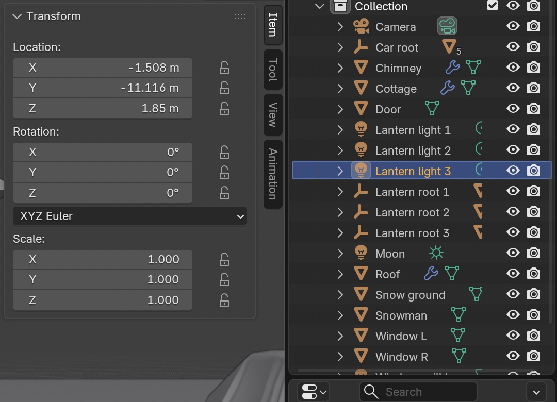Click the Camera object icon in outliner
Screen dimensions: 557x402
click(x=361, y=27)
